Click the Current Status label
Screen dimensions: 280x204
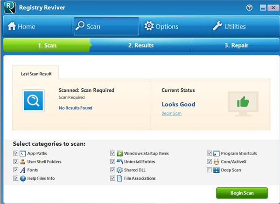[178, 90]
